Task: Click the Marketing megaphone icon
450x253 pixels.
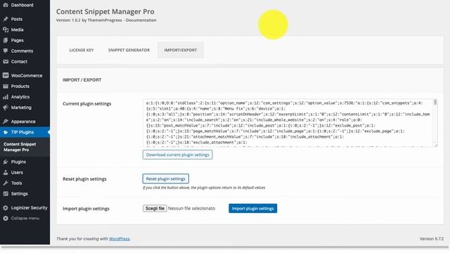Action: pos(6,108)
